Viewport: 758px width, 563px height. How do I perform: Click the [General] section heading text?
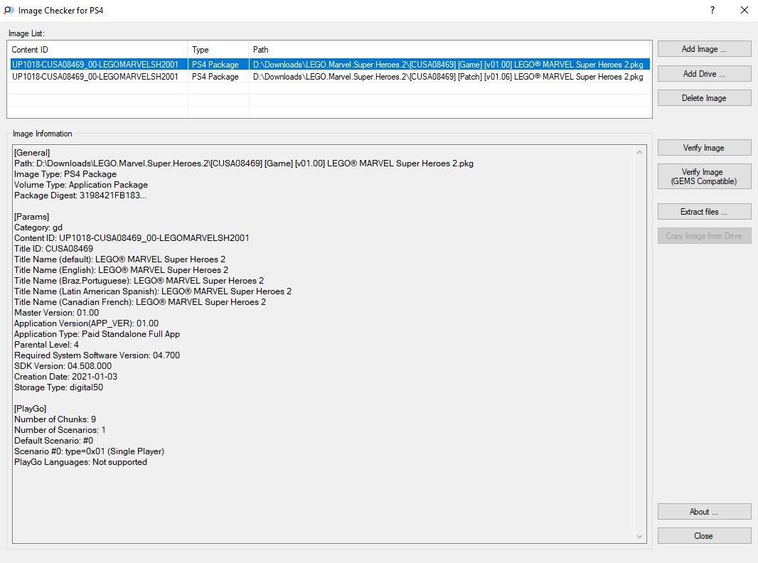click(32, 153)
